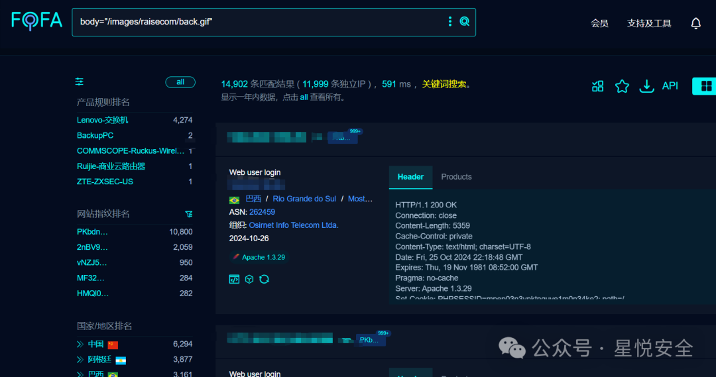Open the cube icon under Apache 1.3.29

tap(249, 279)
